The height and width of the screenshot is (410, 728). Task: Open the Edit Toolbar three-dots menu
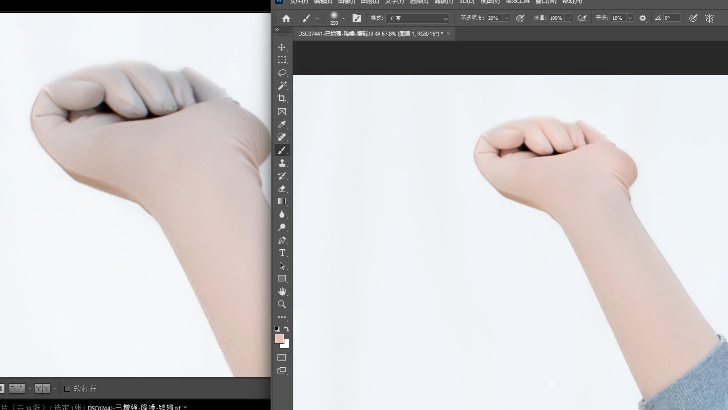coord(282,317)
